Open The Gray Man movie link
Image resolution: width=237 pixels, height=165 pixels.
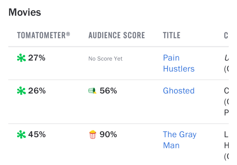(x=180, y=140)
